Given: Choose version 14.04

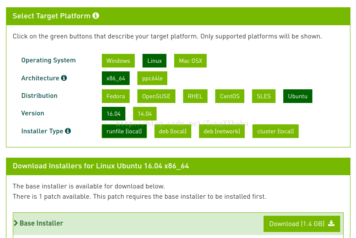Looking at the screenshot, I should [145, 114].
